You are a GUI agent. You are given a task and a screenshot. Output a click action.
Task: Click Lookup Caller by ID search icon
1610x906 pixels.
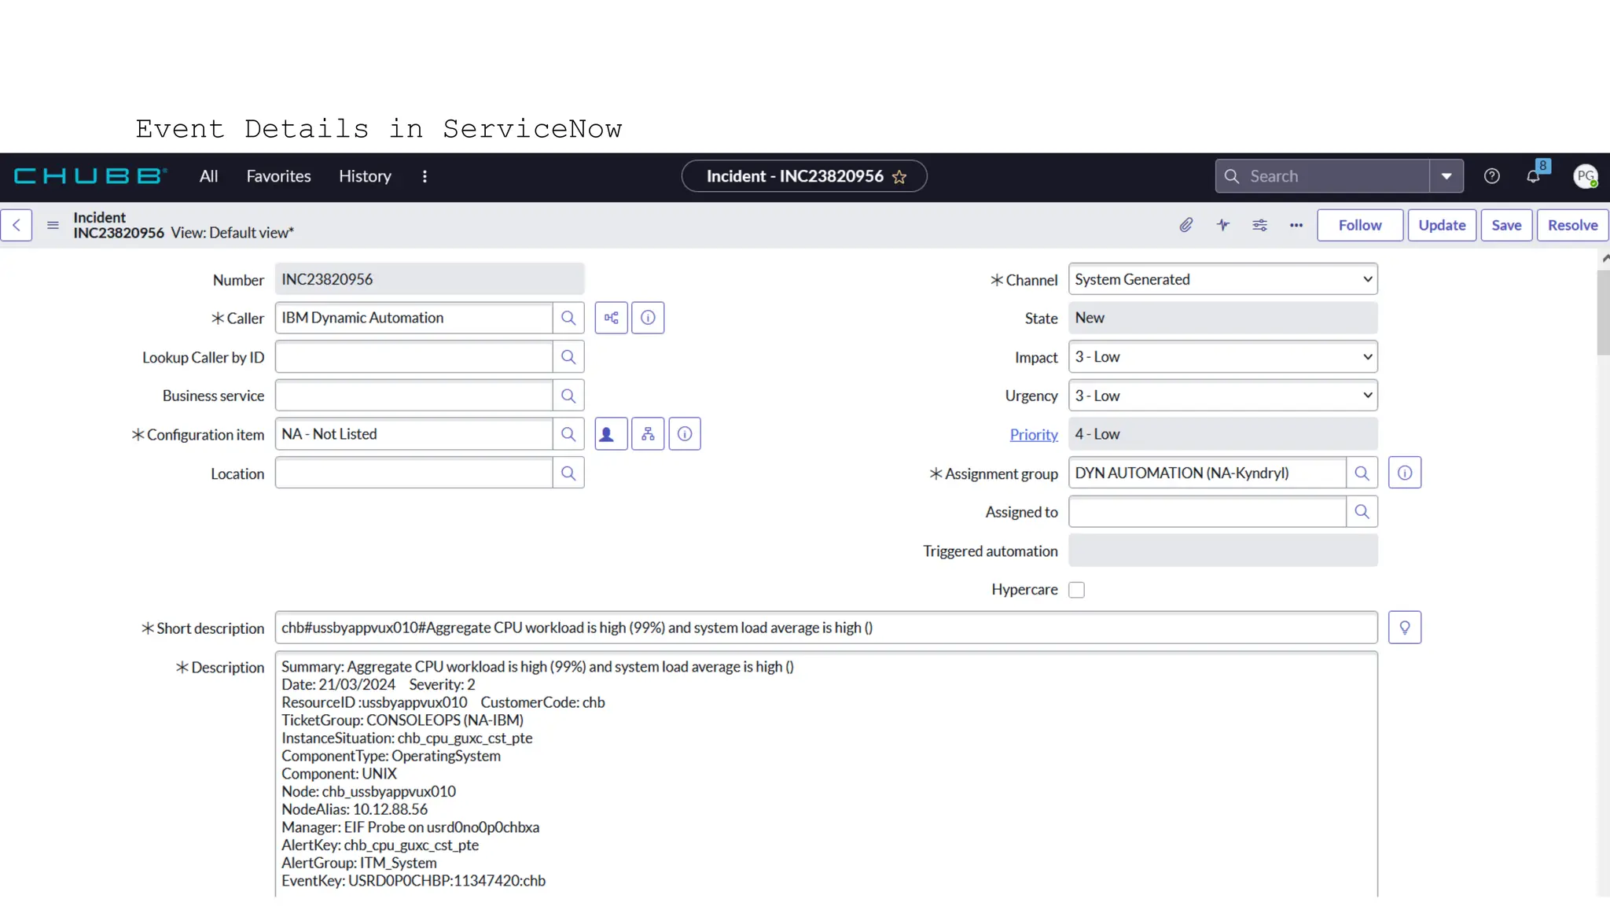568,357
